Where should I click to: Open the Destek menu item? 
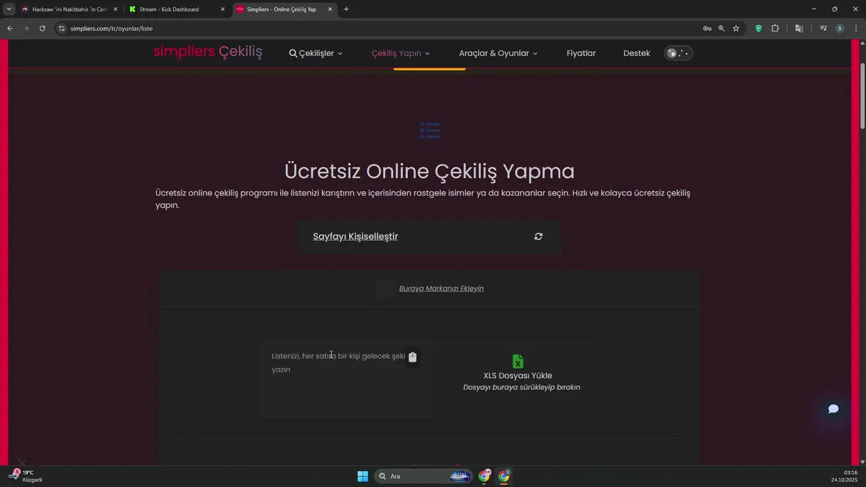637,53
